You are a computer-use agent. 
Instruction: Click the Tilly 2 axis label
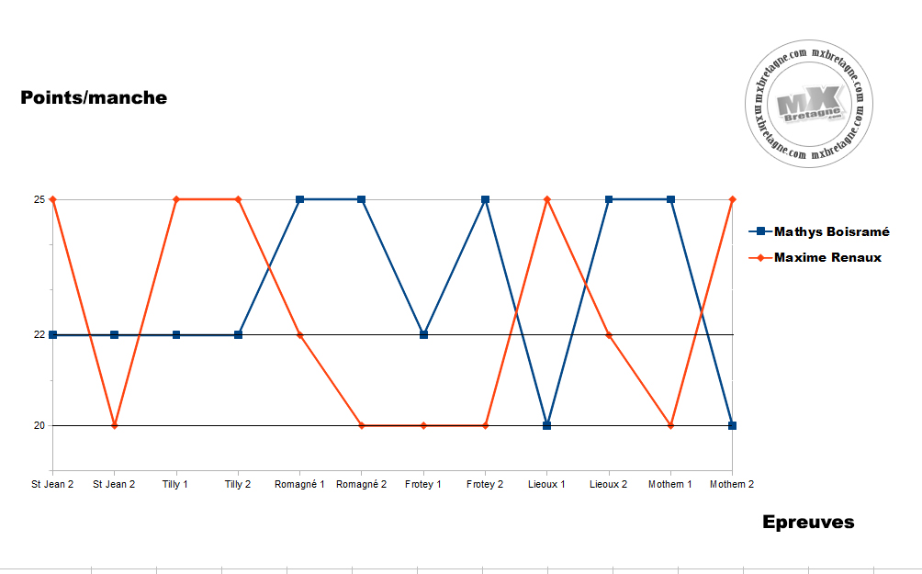tap(238, 484)
